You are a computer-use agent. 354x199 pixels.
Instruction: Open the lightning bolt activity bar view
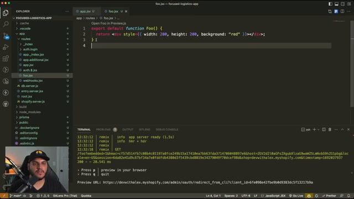(x=6, y=92)
